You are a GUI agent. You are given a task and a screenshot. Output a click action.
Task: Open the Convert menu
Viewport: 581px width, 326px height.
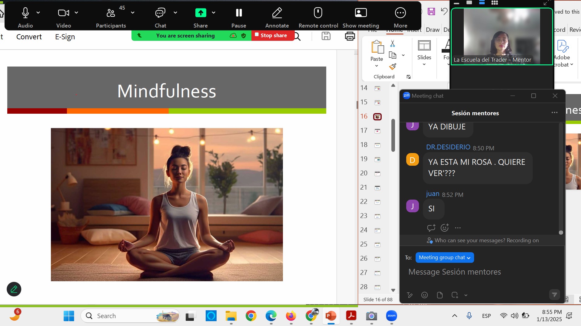click(x=29, y=37)
